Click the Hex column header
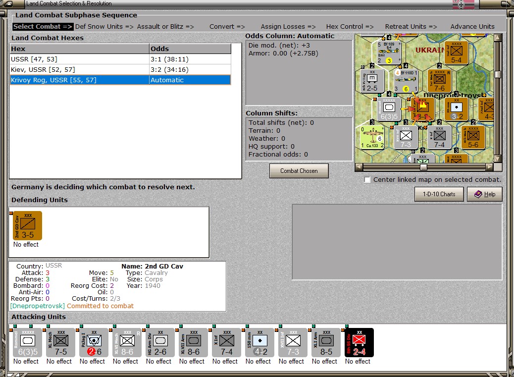This screenshot has height=377, width=514. (80, 49)
